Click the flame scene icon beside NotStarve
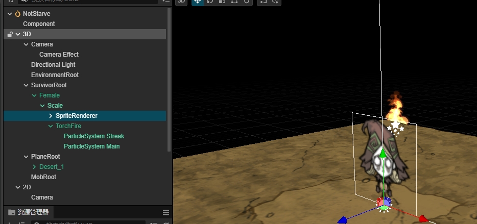The height and width of the screenshot is (224, 477). [x=18, y=14]
